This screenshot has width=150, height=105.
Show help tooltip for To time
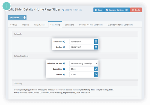[x=64, y=75]
